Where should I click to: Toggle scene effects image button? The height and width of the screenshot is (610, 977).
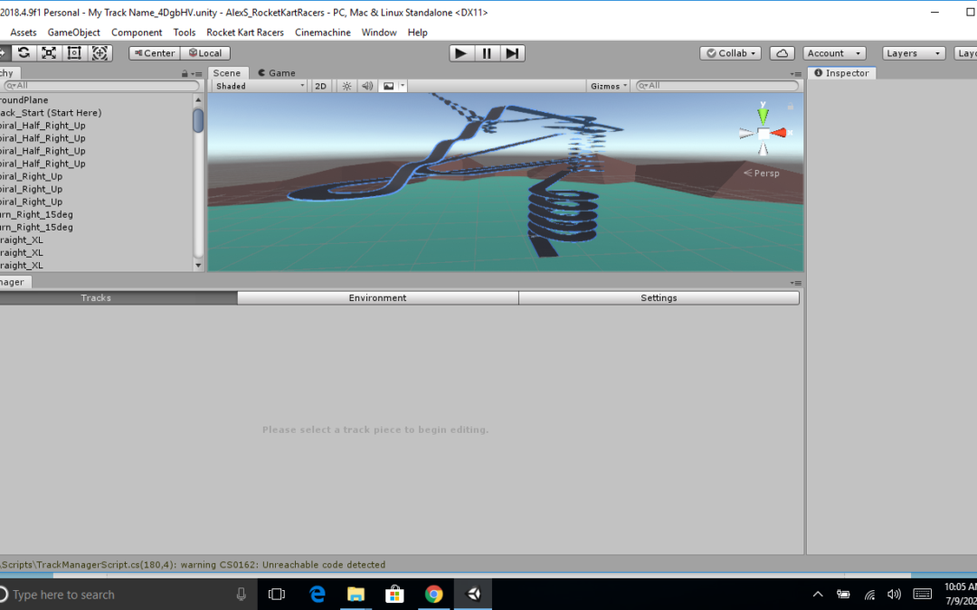point(388,86)
